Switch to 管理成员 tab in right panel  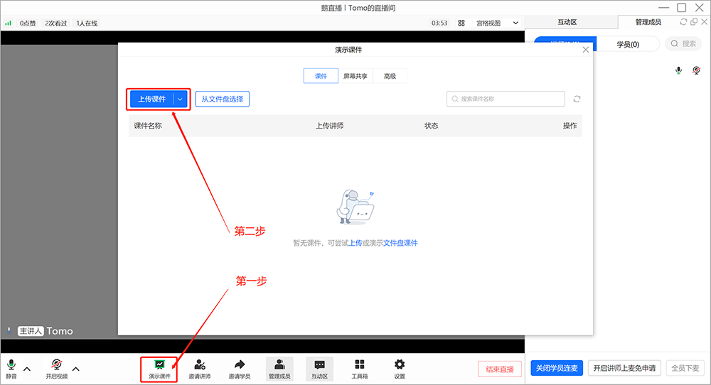click(x=648, y=22)
